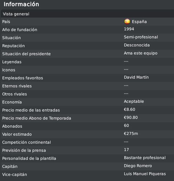174x181 pixels.
Task: Select the Semi-profesional status value
Action: (x=141, y=37)
